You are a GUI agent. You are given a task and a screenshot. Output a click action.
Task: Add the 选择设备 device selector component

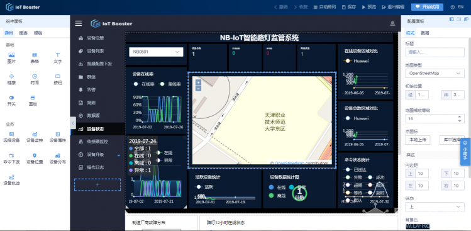point(11,137)
